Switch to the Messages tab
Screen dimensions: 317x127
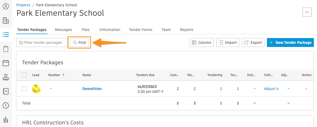(x=63, y=30)
